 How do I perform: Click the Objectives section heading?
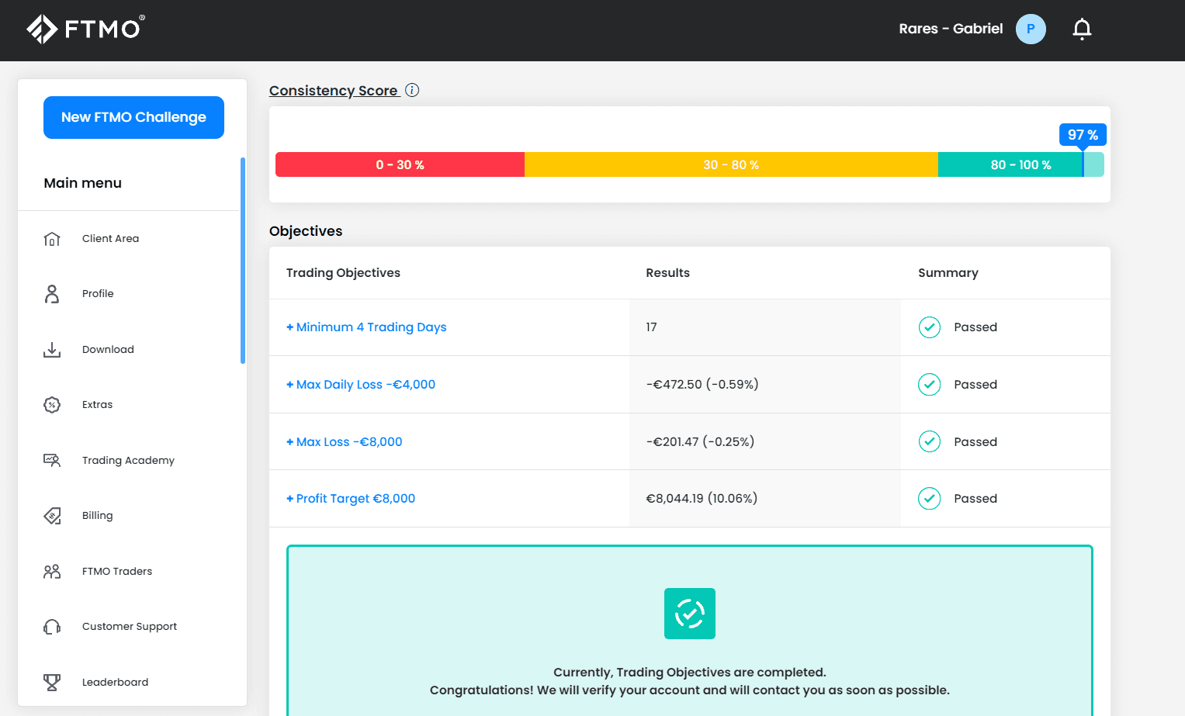pyautogui.click(x=306, y=231)
